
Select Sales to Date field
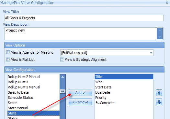pos(33,92)
